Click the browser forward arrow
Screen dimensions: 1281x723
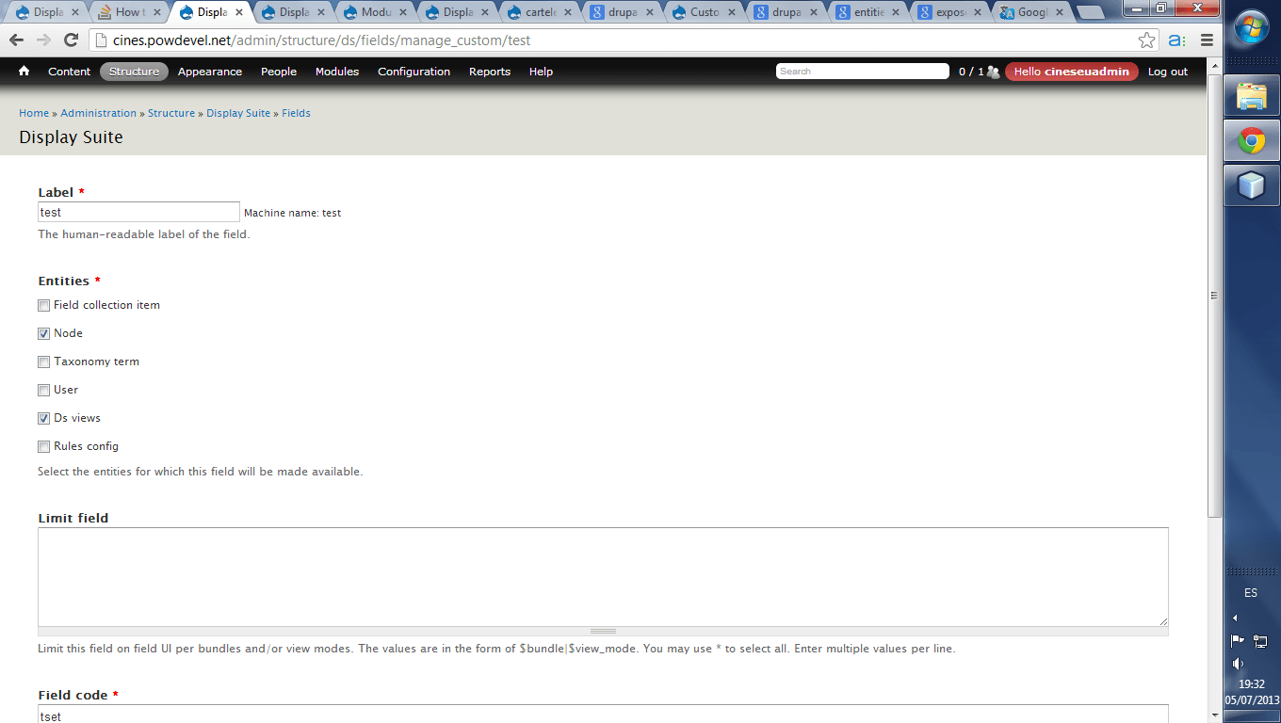pos(43,40)
